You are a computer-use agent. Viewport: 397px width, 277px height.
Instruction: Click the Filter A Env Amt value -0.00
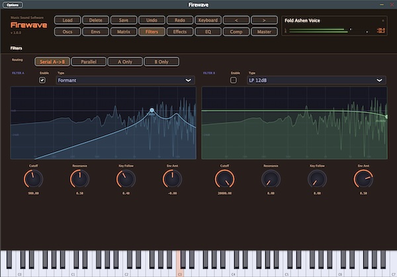(173, 194)
